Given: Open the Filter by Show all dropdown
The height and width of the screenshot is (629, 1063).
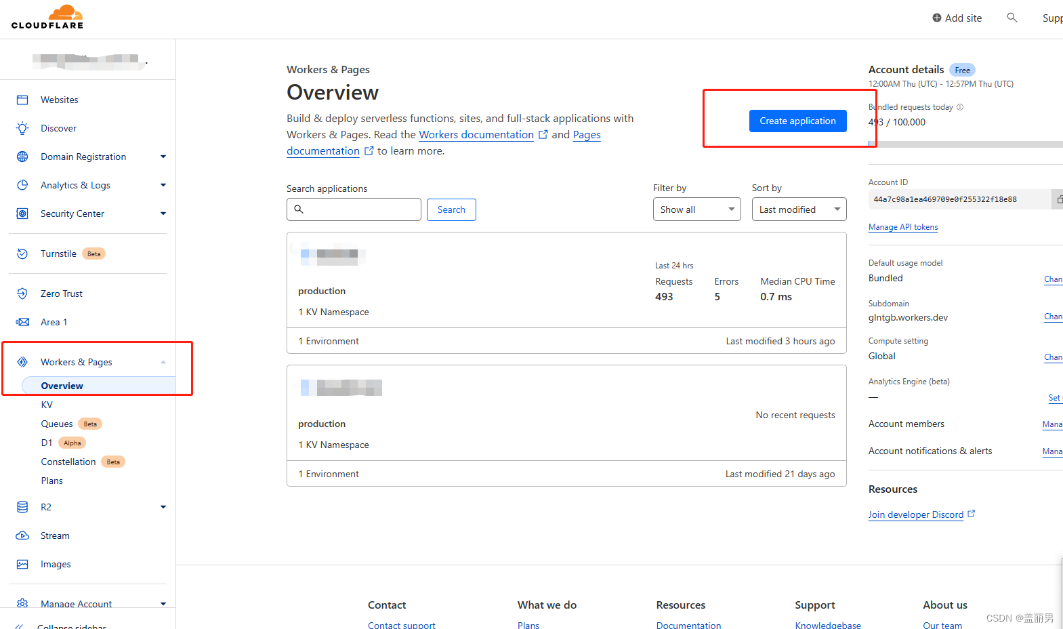Looking at the screenshot, I should click(696, 209).
